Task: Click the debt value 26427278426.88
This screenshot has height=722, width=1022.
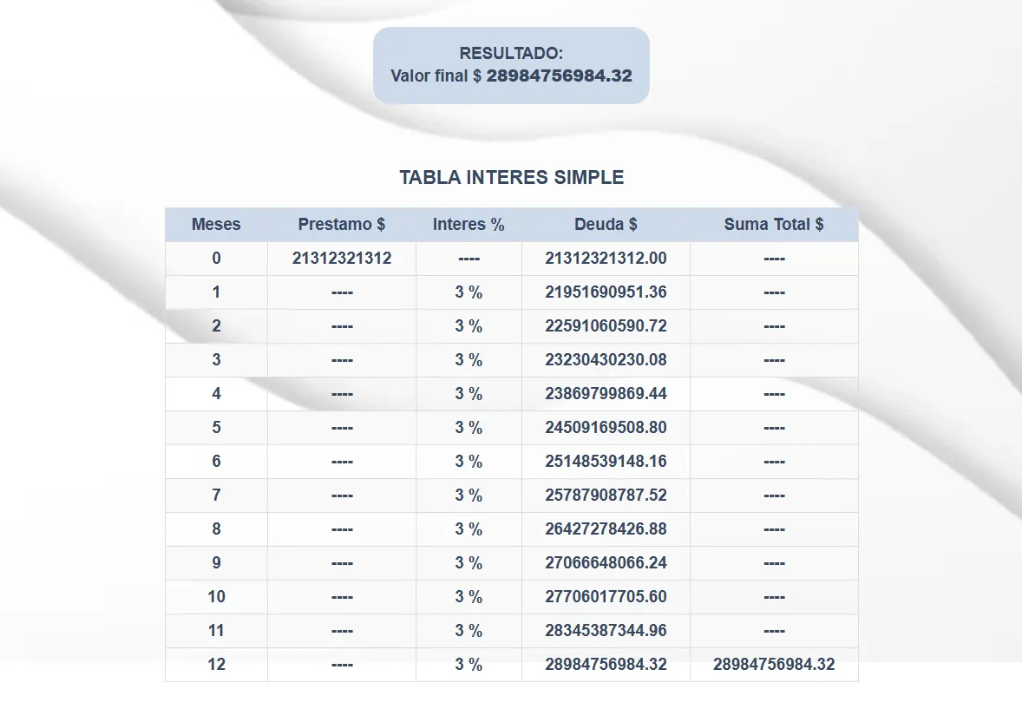Action: point(606,529)
